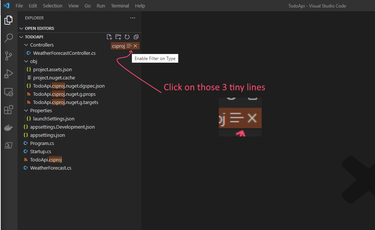The image size is (375, 230).
Task: Open the Terminal menu
Action: 120,6
